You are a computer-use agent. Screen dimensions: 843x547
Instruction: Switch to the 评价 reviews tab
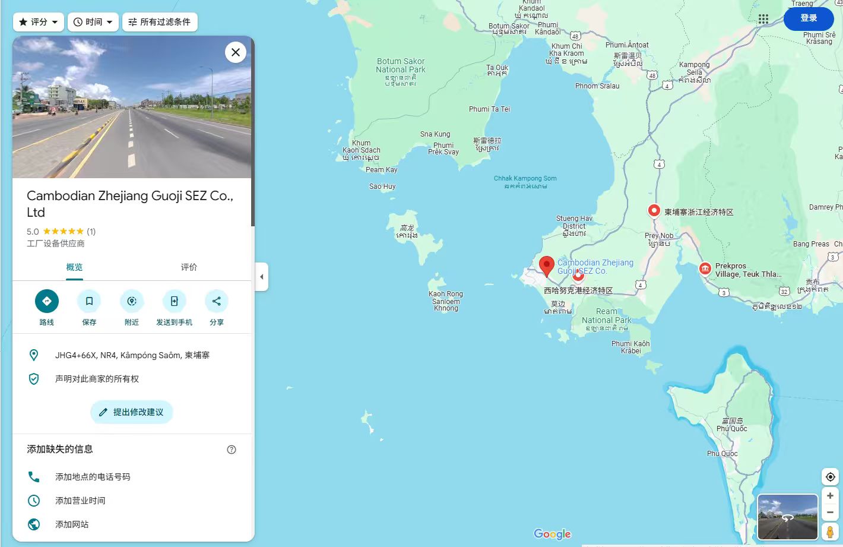coord(189,267)
